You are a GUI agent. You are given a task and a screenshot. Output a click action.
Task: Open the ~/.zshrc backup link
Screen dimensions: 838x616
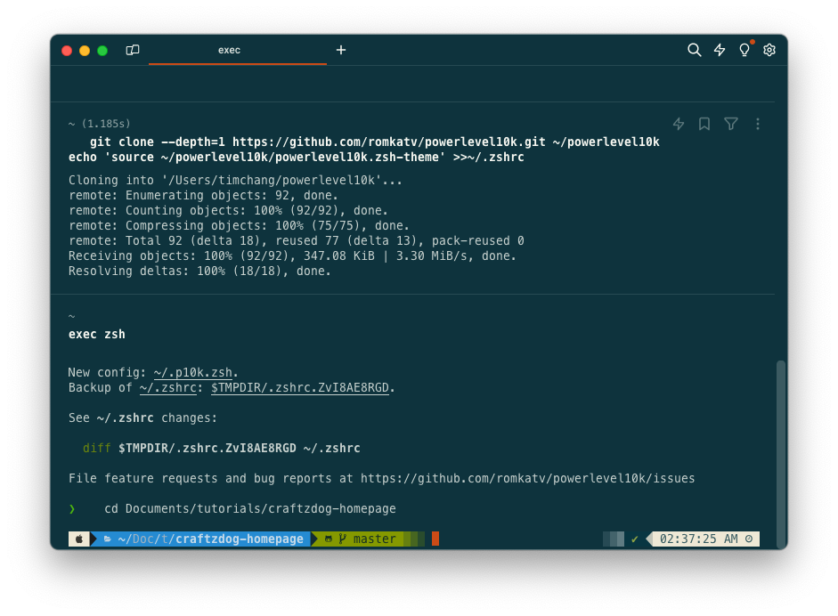pyautogui.click(x=167, y=387)
